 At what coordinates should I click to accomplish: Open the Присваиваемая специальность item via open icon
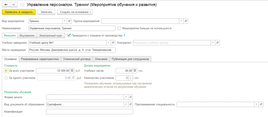pyautogui.click(x=261, y=104)
